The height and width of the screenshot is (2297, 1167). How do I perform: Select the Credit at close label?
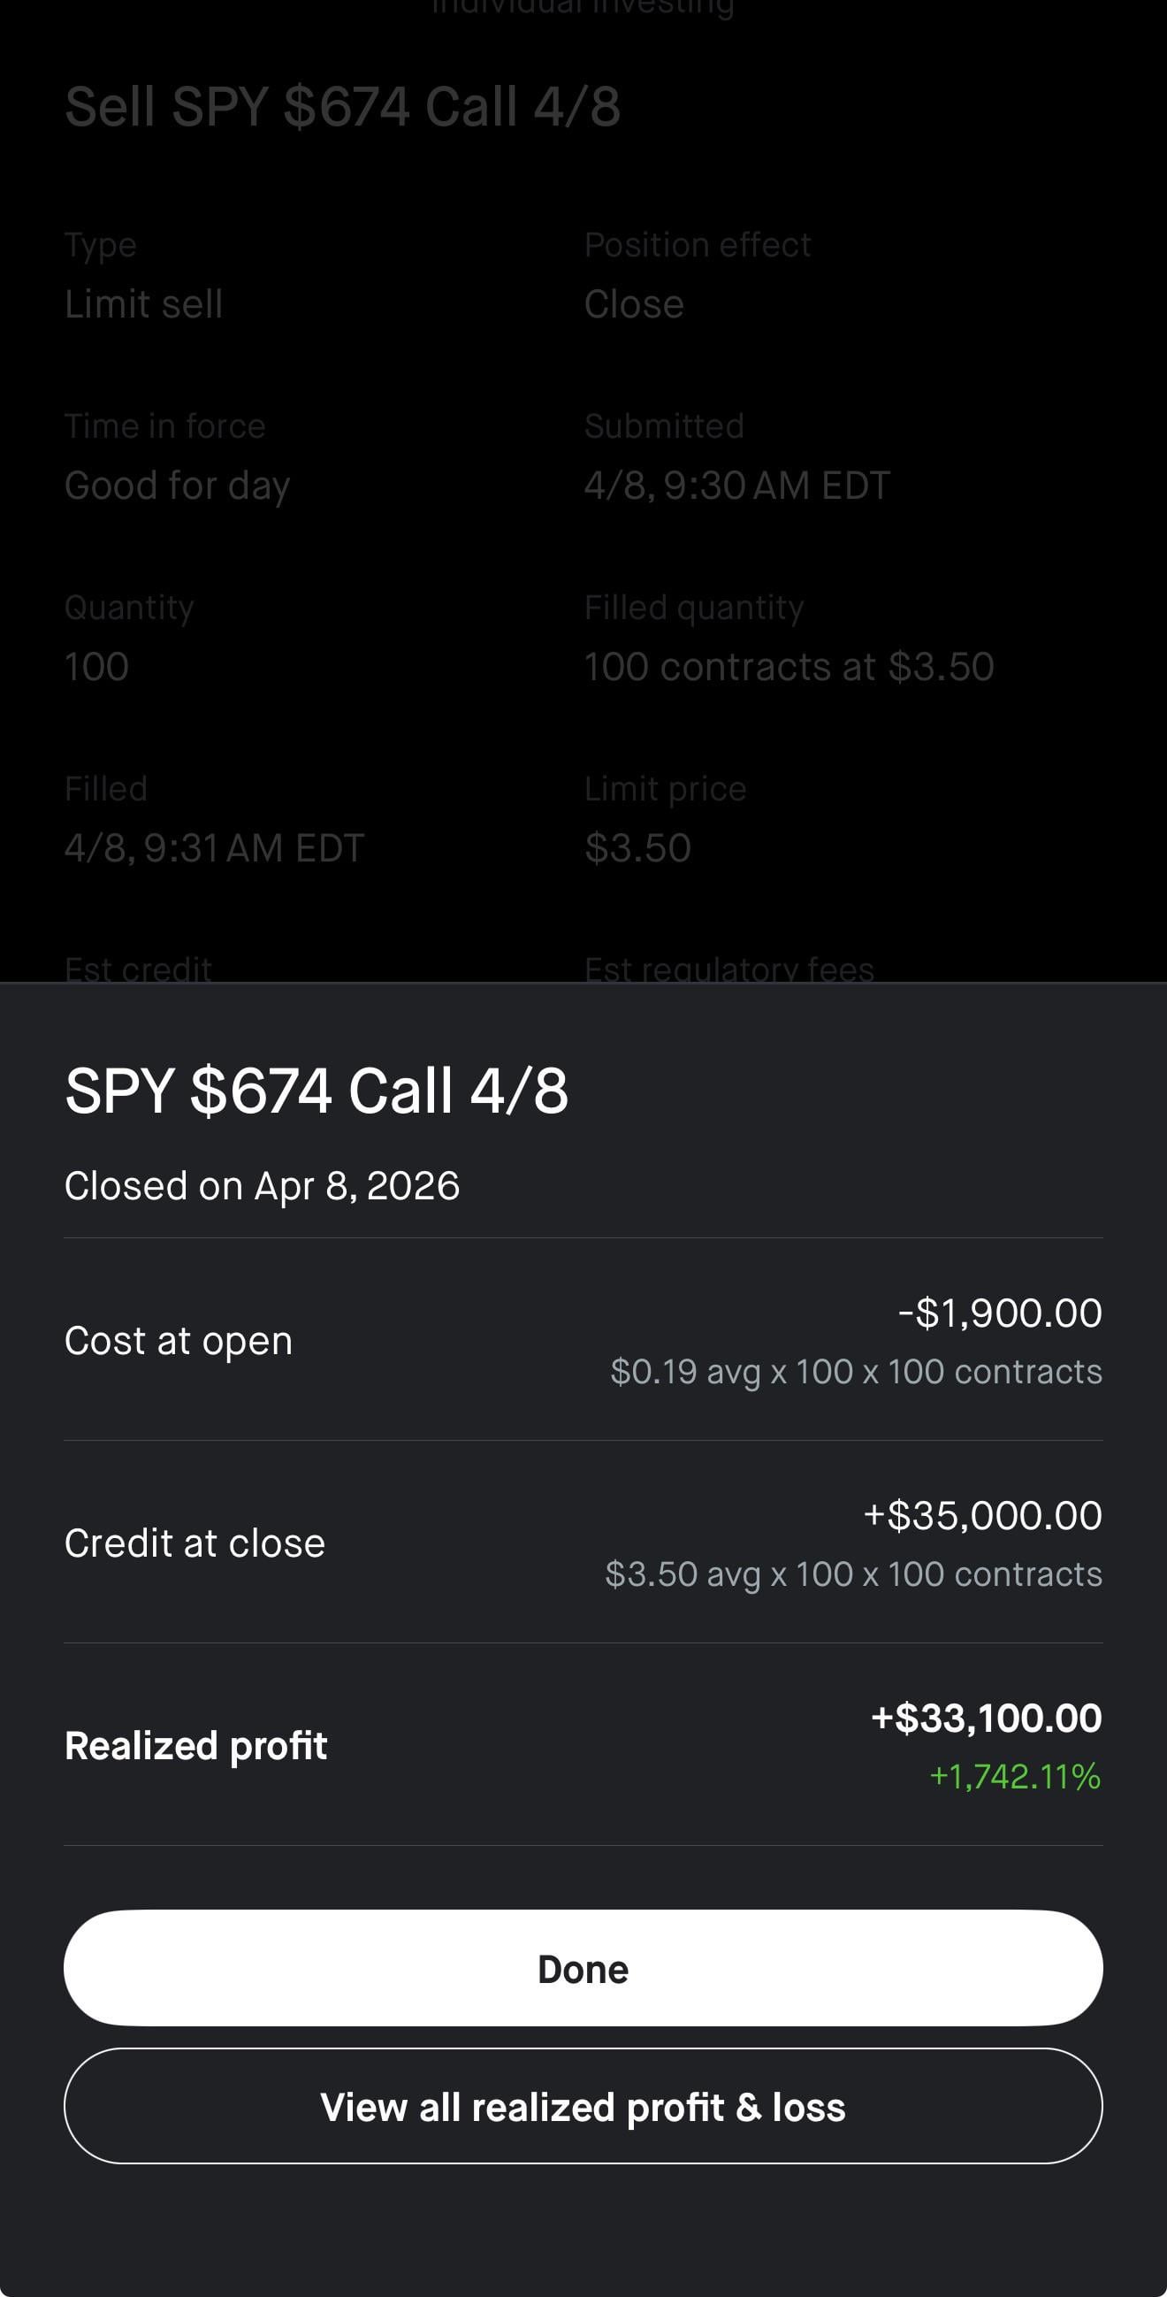coord(194,1543)
